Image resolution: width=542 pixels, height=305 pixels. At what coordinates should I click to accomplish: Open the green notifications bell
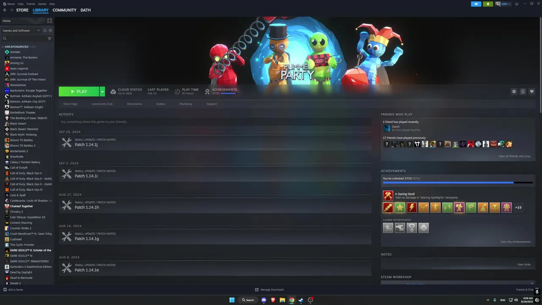(488, 4)
